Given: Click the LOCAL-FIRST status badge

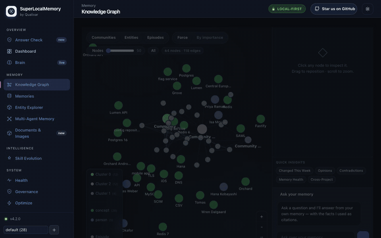Looking at the screenshot, I should 287,9.
